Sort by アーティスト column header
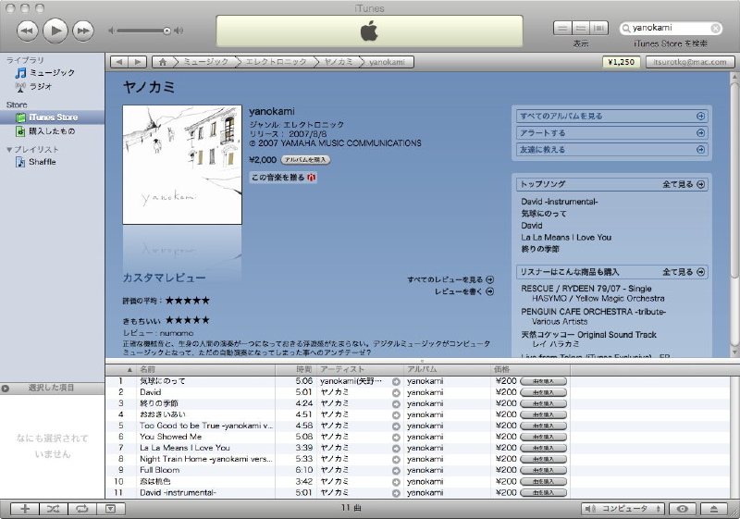This screenshot has width=740, height=519. point(359,369)
